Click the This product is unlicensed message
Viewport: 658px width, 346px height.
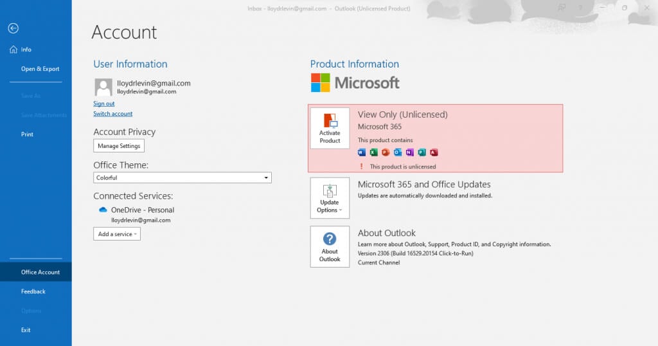click(403, 167)
